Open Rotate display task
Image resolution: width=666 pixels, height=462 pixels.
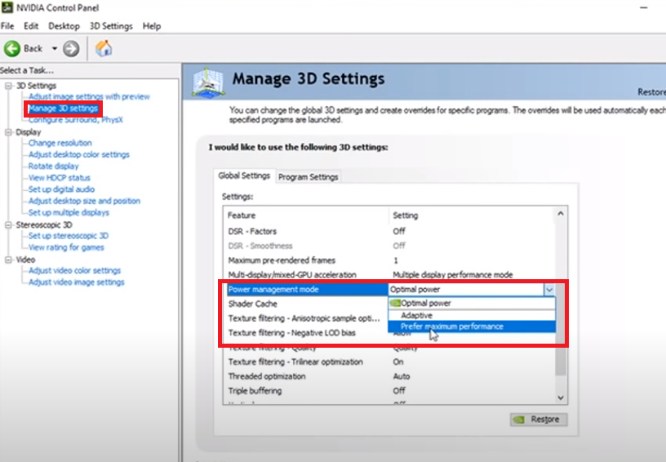[54, 166]
